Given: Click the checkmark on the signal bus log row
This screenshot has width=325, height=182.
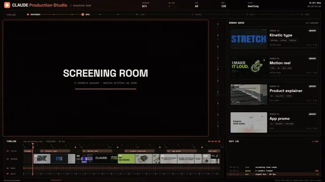Looking at the screenshot, I should click(x=317, y=174).
